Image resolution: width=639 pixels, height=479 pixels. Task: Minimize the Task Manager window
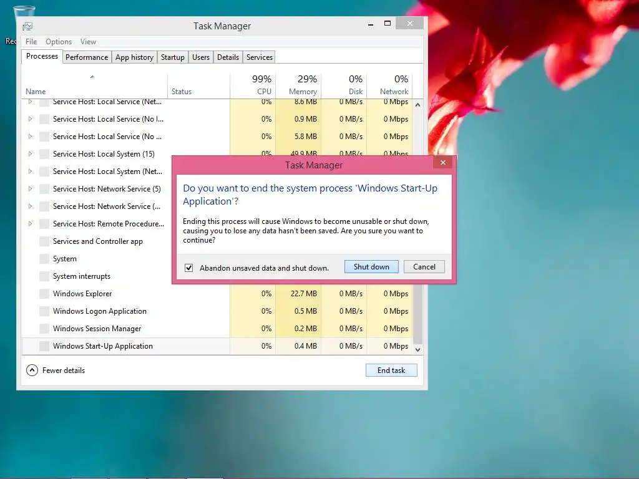click(x=371, y=24)
